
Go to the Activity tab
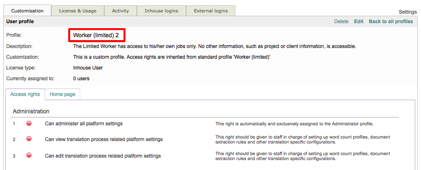pyautogui.click(x=120, y=11)
